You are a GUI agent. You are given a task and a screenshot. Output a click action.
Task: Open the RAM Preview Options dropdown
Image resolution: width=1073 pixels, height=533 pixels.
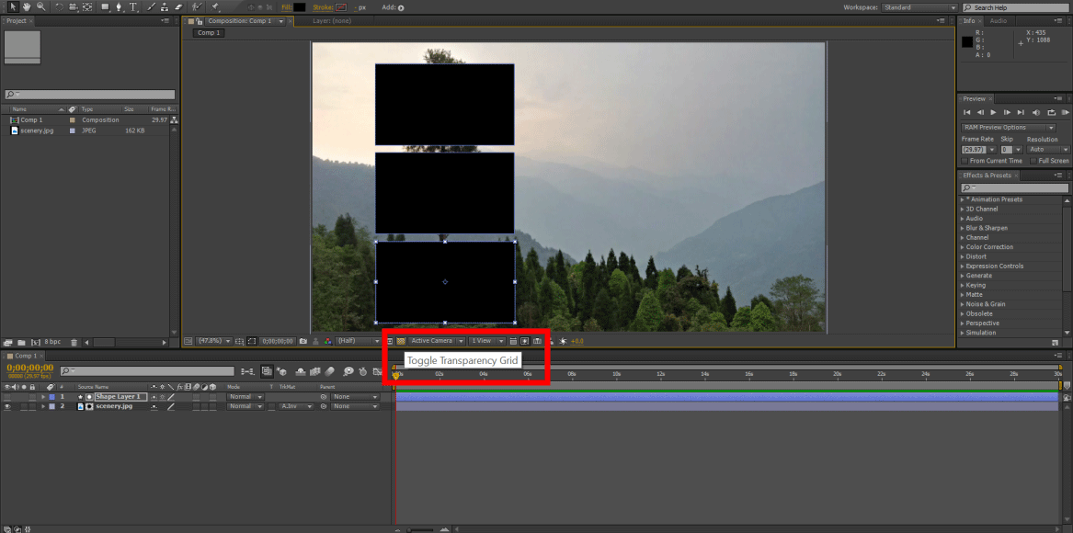(1009, 127)
